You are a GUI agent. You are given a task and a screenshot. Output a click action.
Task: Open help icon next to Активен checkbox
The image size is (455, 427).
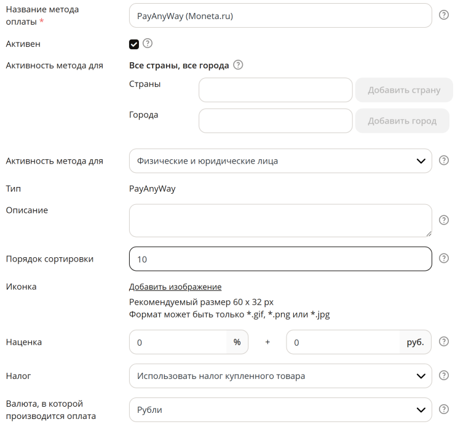pos(148,43)
